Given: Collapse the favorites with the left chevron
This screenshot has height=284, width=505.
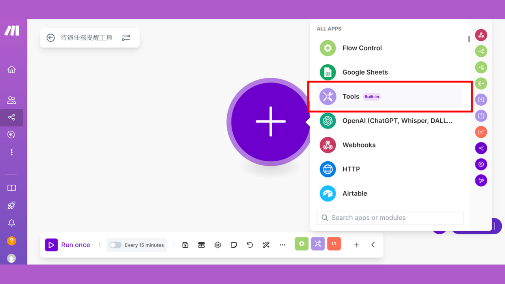Looking at the screenshot, I should tap(373, 245).
